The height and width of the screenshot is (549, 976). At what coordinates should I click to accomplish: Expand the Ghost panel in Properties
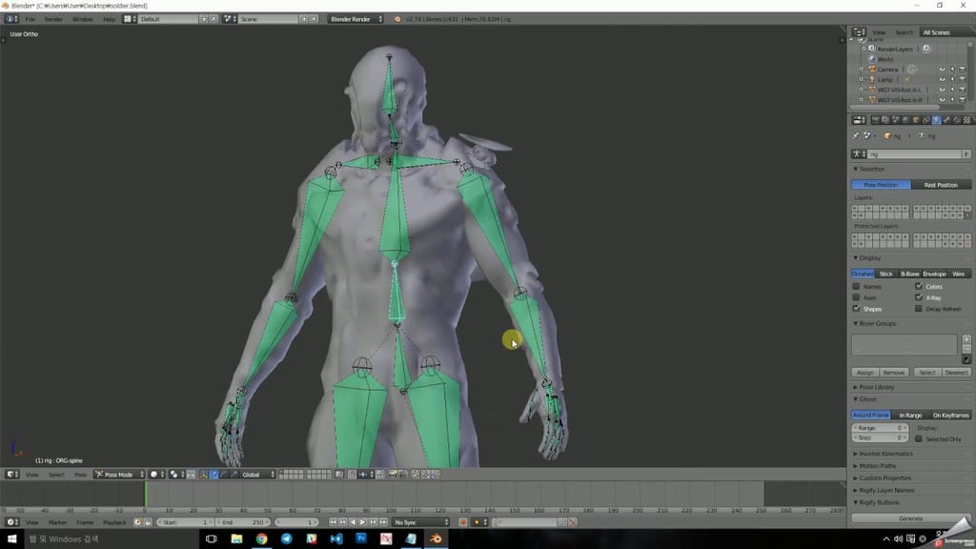tap(867, 399)
